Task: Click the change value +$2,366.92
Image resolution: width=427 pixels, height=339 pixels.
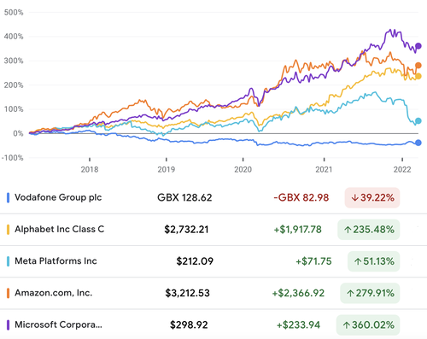Action: 298,293
